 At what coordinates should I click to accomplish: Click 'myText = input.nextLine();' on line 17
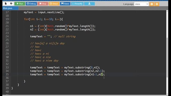point(44,12)
